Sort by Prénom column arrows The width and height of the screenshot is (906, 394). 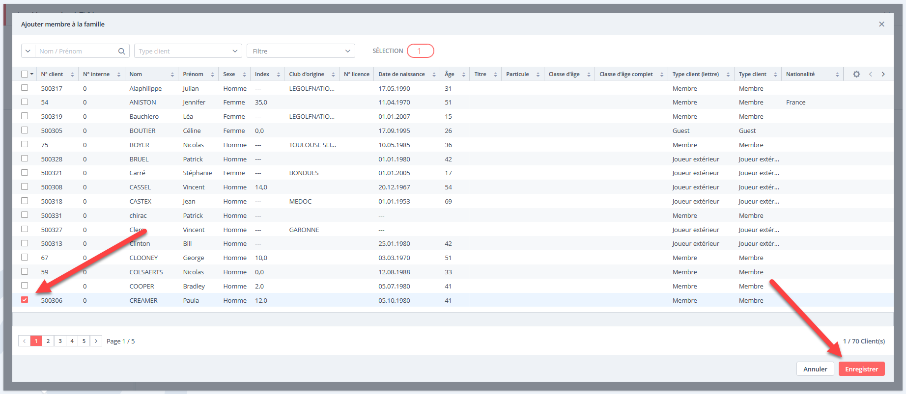click(x=213, y=75)
